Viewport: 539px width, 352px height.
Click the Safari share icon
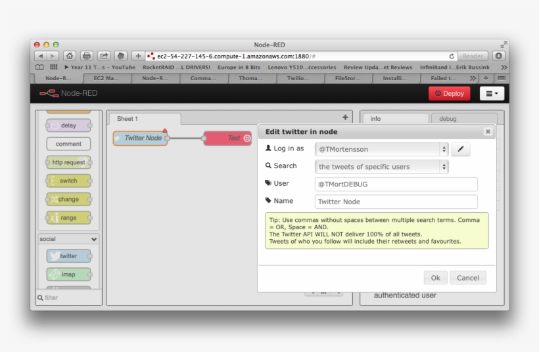click(x=104, y=56)
